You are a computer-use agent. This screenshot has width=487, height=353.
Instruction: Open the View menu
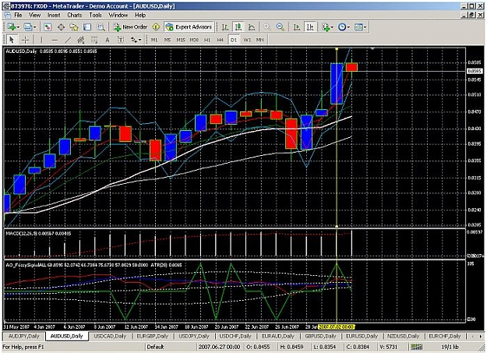click(35, 15)
